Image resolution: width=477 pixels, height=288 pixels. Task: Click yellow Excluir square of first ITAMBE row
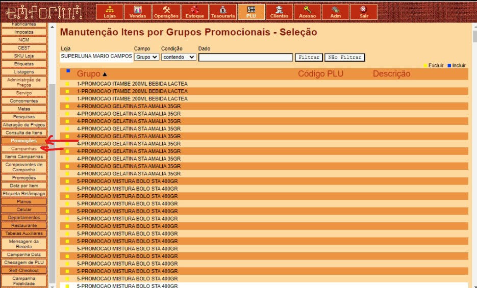67,84
